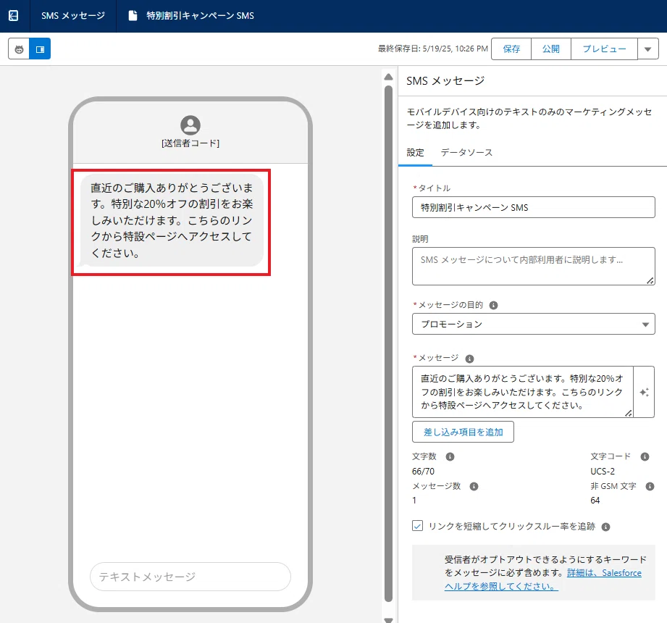Open the SMS メッセージ header tab
This screenshot has width=667, height=623.
[72, 16]
